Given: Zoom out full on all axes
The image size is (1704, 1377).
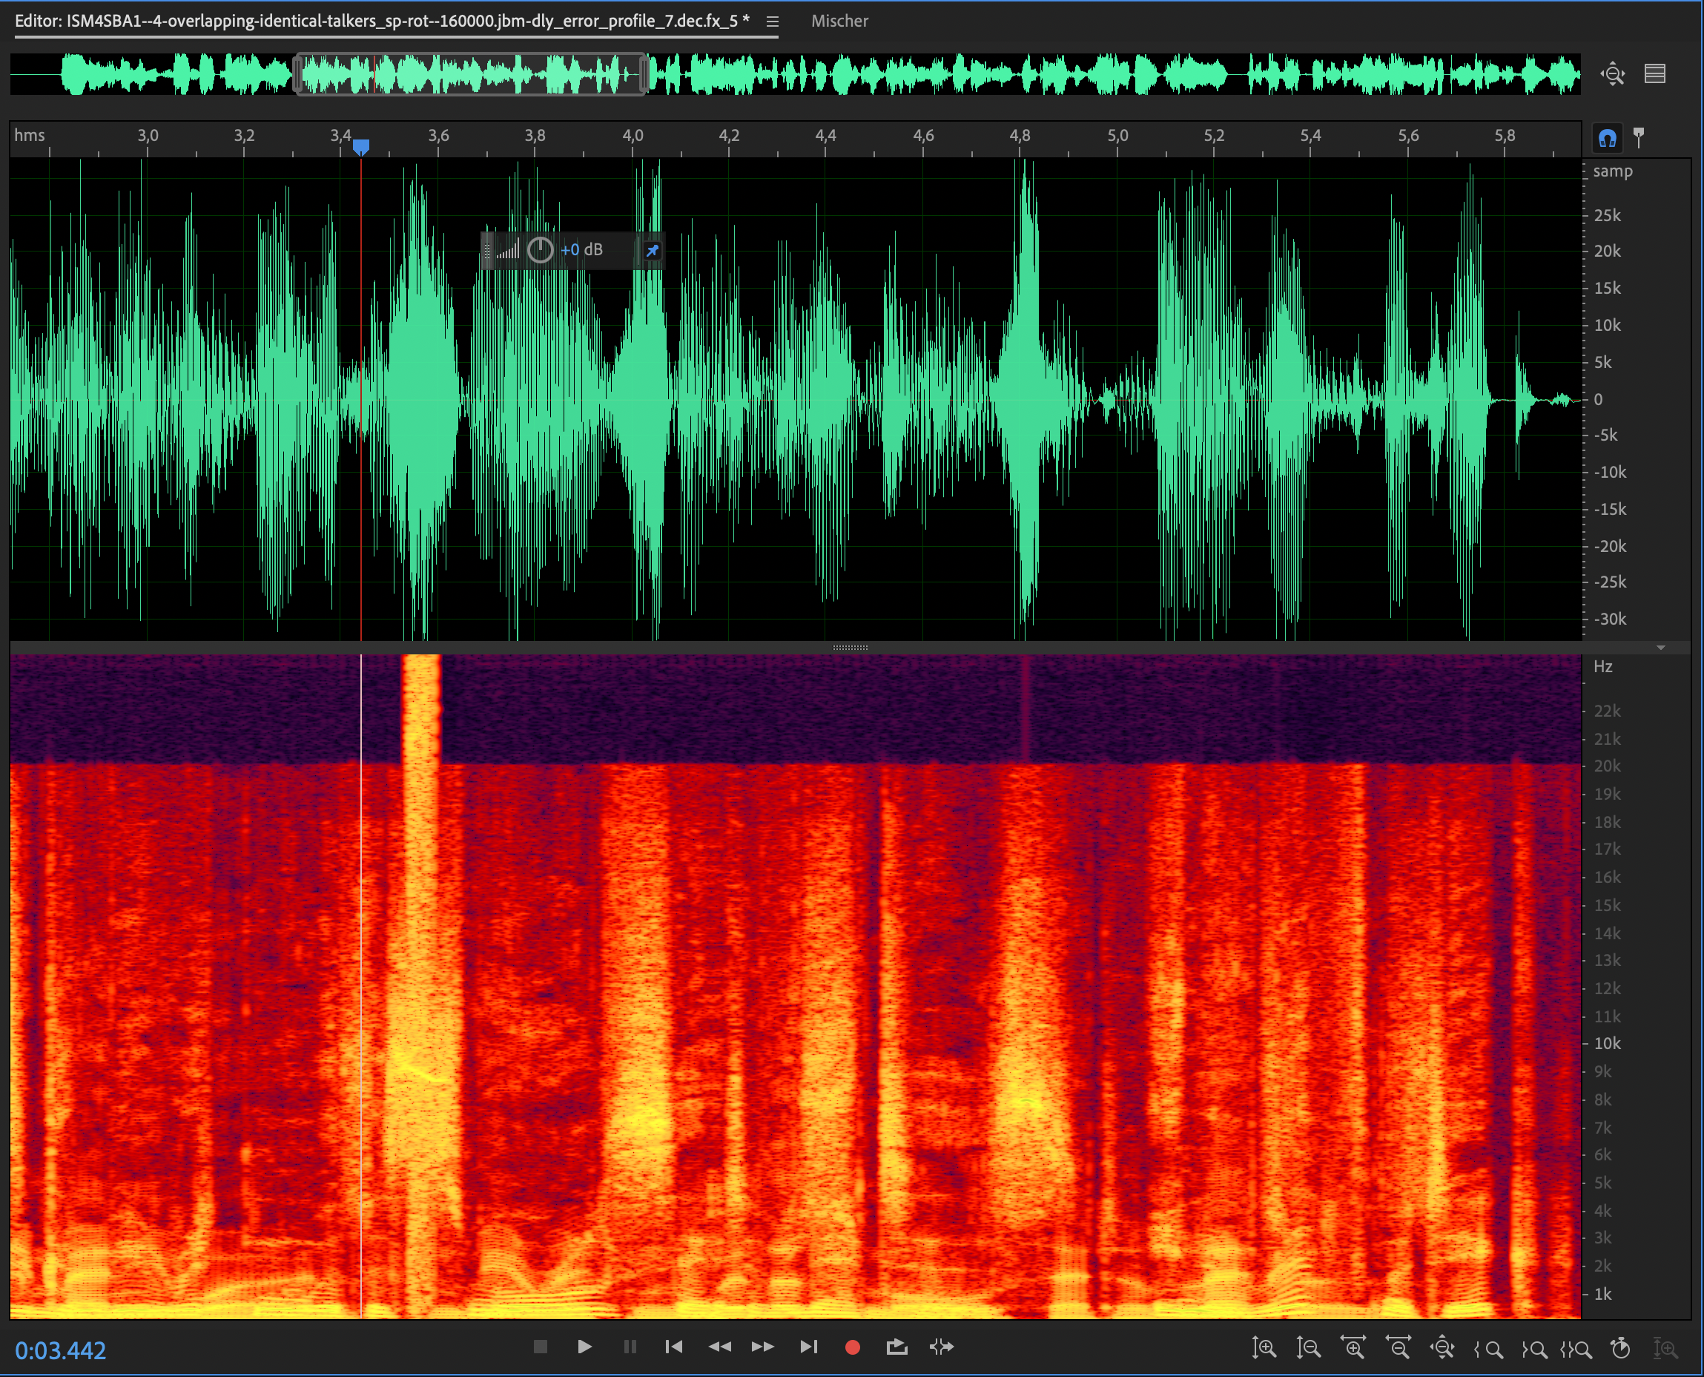Looking at the screenshot, I should [x=1442, y=1347].
